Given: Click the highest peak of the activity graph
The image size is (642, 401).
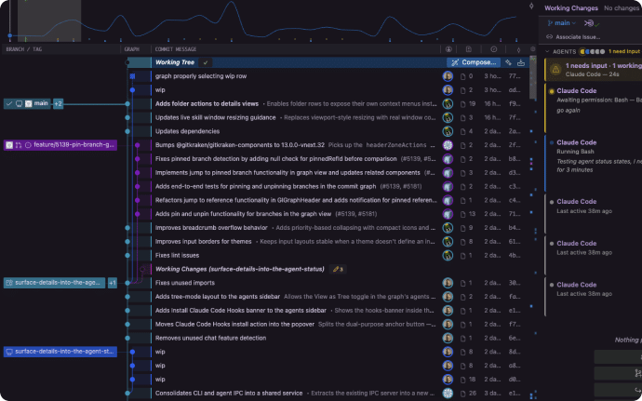Looking at the screenshot, I should [x=232, y=4].
